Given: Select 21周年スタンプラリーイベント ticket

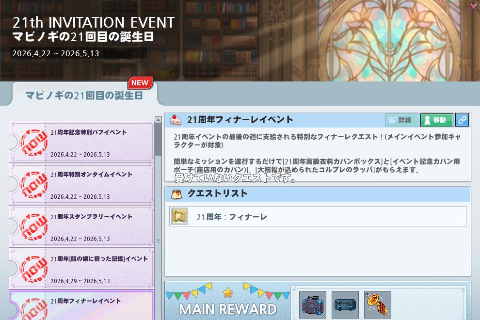Looking at the screenshot, I should tap(82, 226).
